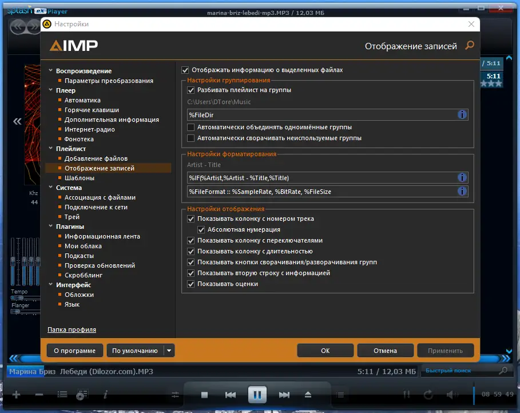Go to Язык settings page
This screenshot has height=413, width=520.
click(72, 304)
